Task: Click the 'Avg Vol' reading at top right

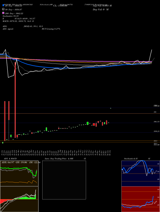Action: click(x=102, y=6)
